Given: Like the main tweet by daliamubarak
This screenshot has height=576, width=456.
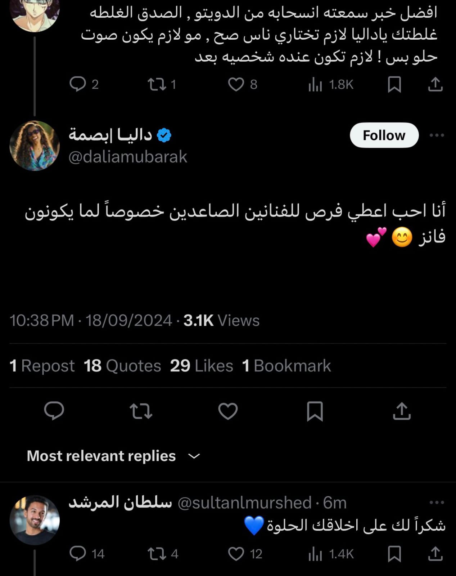Looking at the screenshot, I should click(x=228, y=411).
